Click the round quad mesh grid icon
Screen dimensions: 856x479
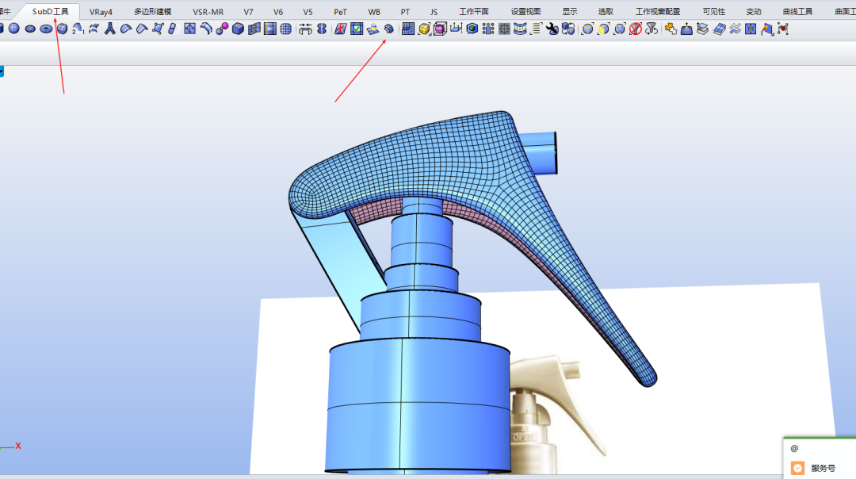pyautogui.click(x=285, y=29)
